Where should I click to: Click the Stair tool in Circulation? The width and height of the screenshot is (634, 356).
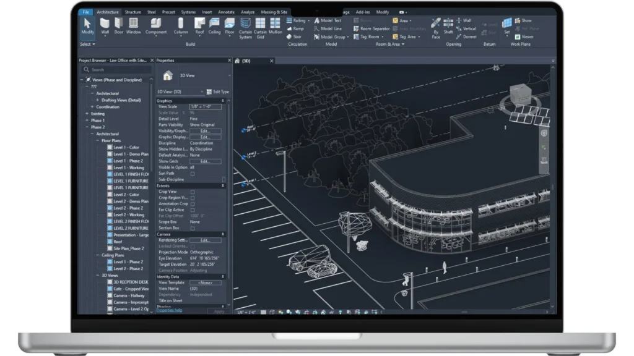295,36
